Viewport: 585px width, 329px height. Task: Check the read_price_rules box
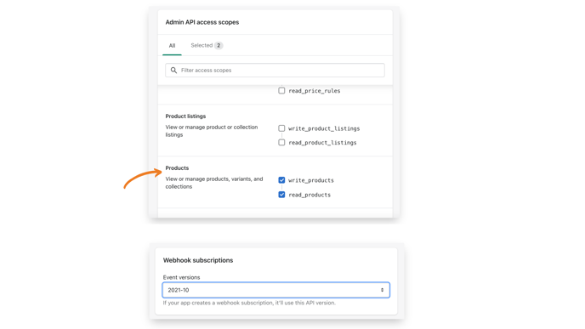[281, 91]
